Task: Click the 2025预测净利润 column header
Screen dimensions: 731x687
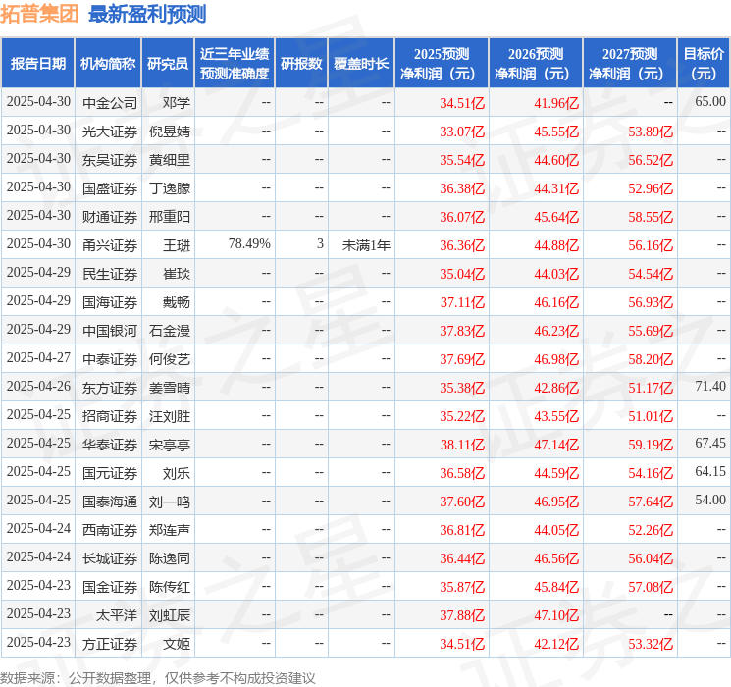Action: [442, 64]
